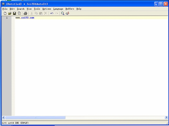Open the Buffers menu
Screen dimensions: 169x126
[70, 9]
